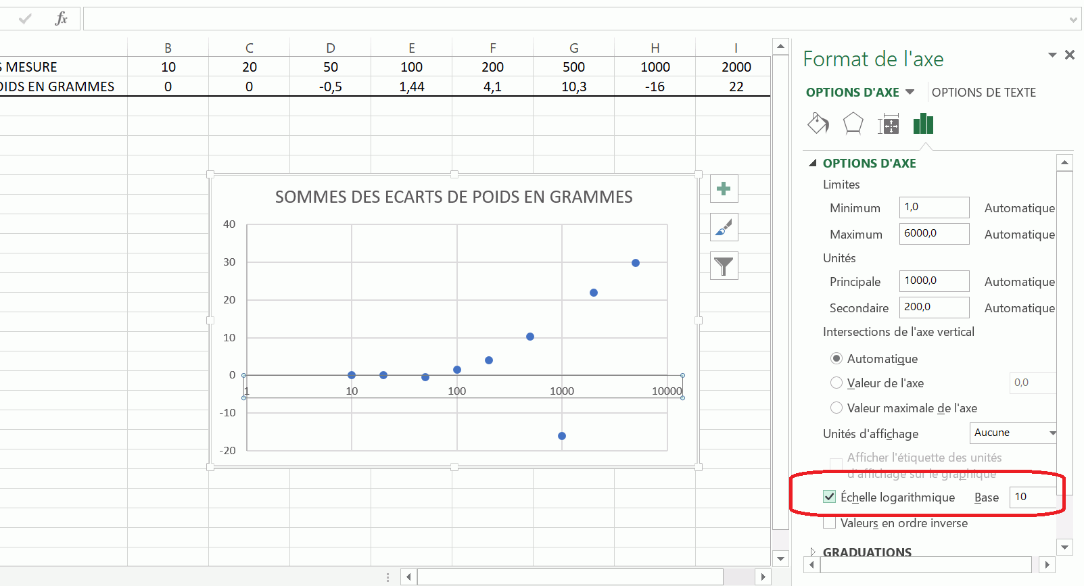The image size is (1084, 586).
Task: Switch to the OPTIONS DE TEXTE tab
Action: point(984,93)
